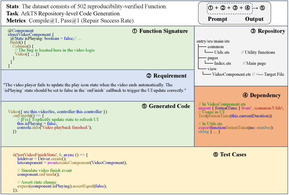
Task: Click the arrow in the Prompt/Output legend
Action: pyautogui.click(x=255, y=8)
